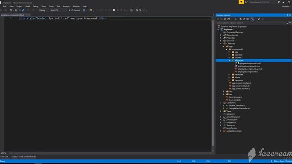Select employee.component.spec.ts file
This screenshot has width=292, height=164.
[250, 69]
